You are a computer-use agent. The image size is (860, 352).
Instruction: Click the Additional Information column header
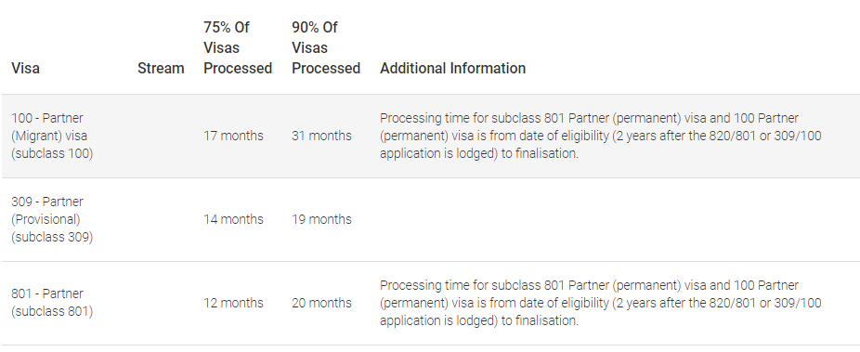pos(452,69)
